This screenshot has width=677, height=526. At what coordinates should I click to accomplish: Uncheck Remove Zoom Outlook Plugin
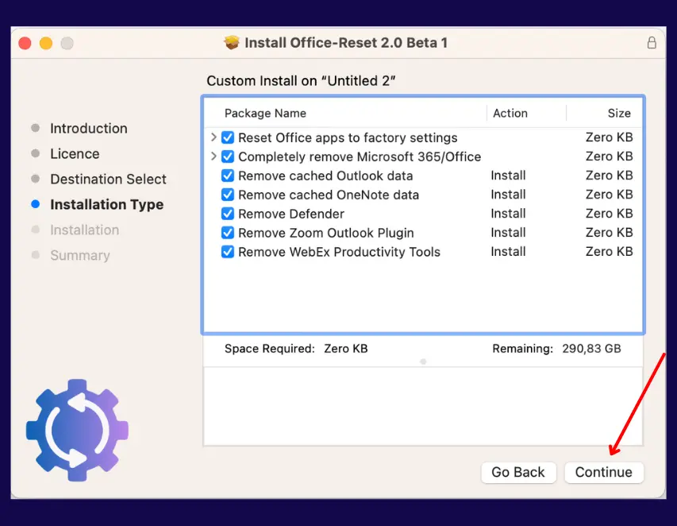click(228, 233)
